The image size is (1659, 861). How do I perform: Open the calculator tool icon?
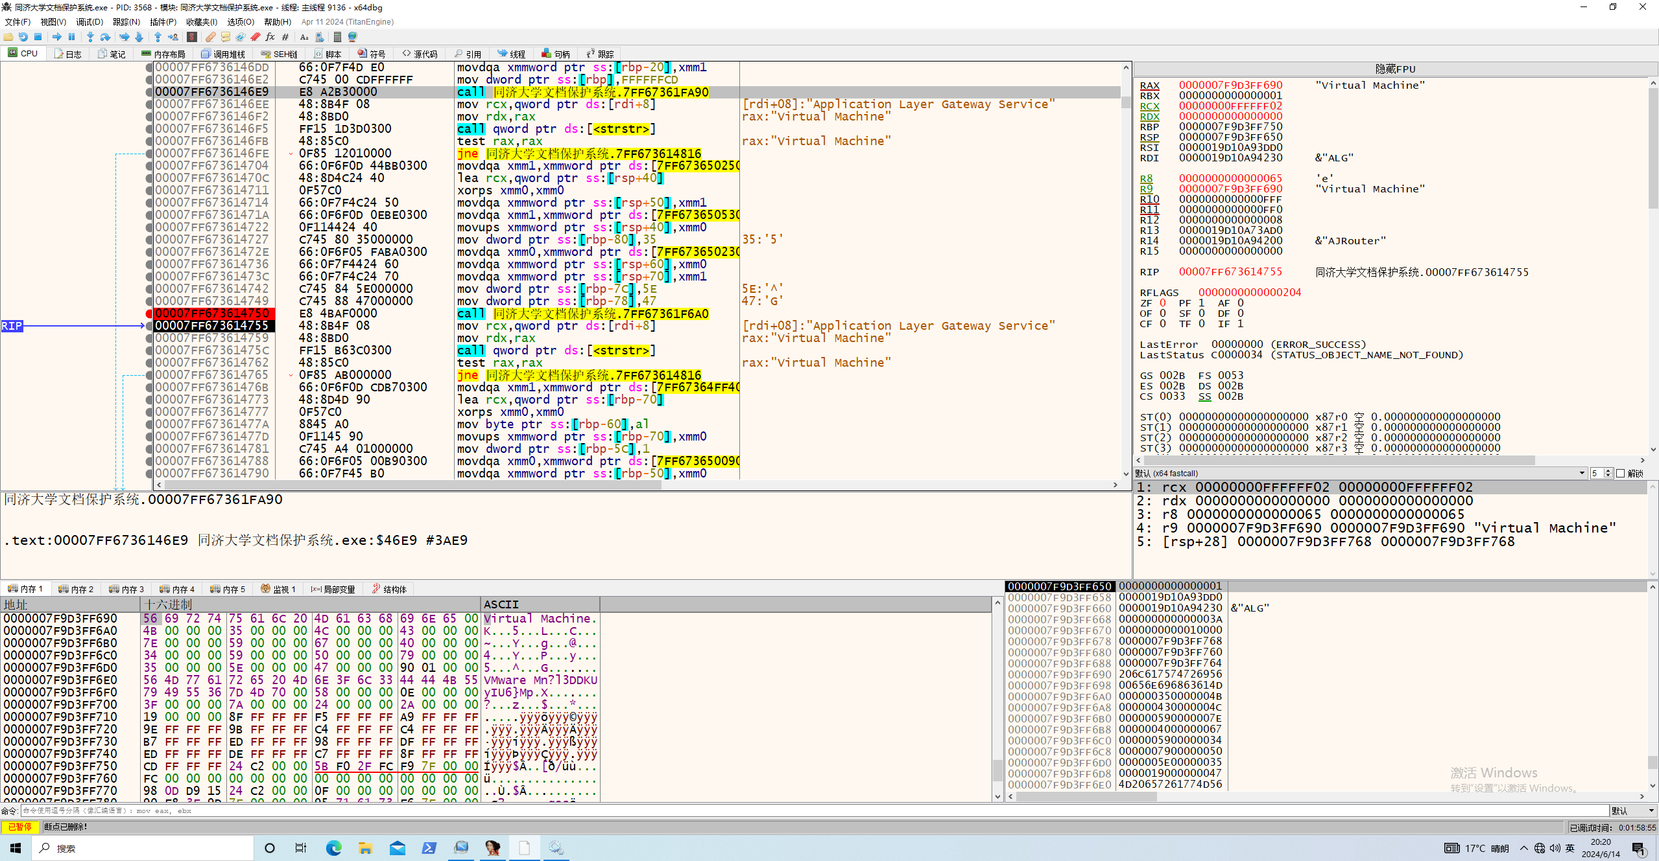(x=337, y=37)
